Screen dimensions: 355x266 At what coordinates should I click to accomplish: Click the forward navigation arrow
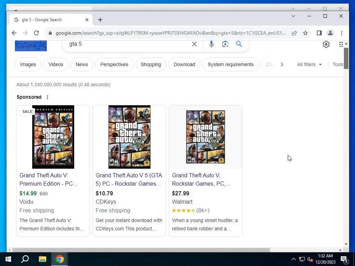pyautogui.click(x=25, y=33)
